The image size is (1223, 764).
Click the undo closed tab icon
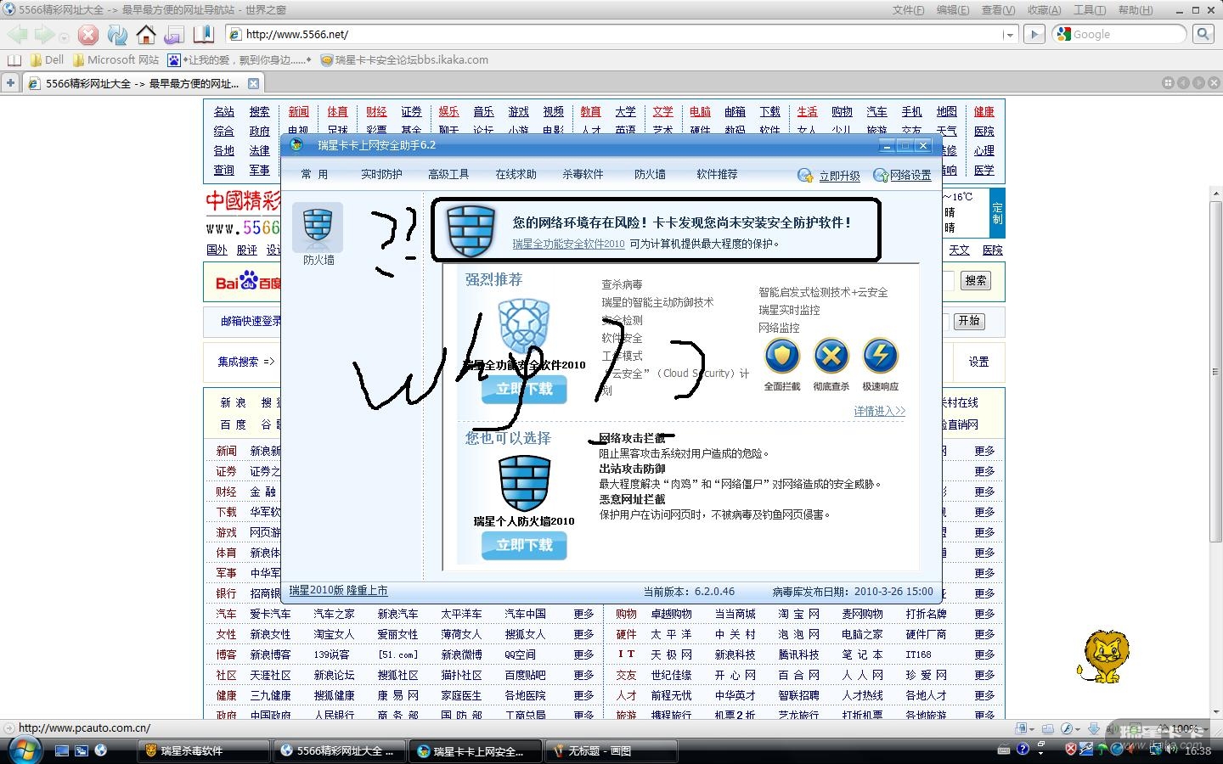(x=174, y=35)
